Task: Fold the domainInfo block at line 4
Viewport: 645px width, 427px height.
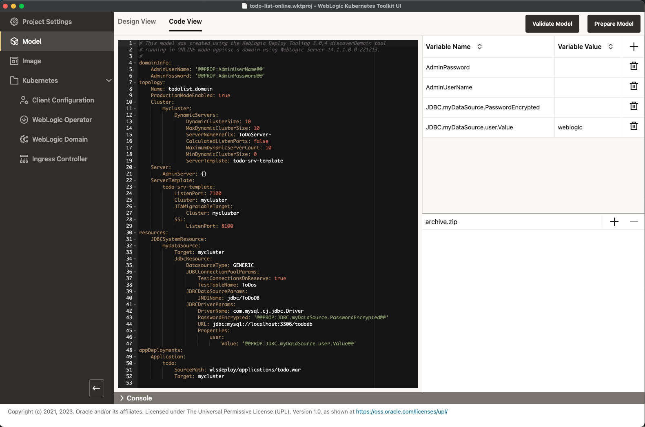Action: (135, 63)
